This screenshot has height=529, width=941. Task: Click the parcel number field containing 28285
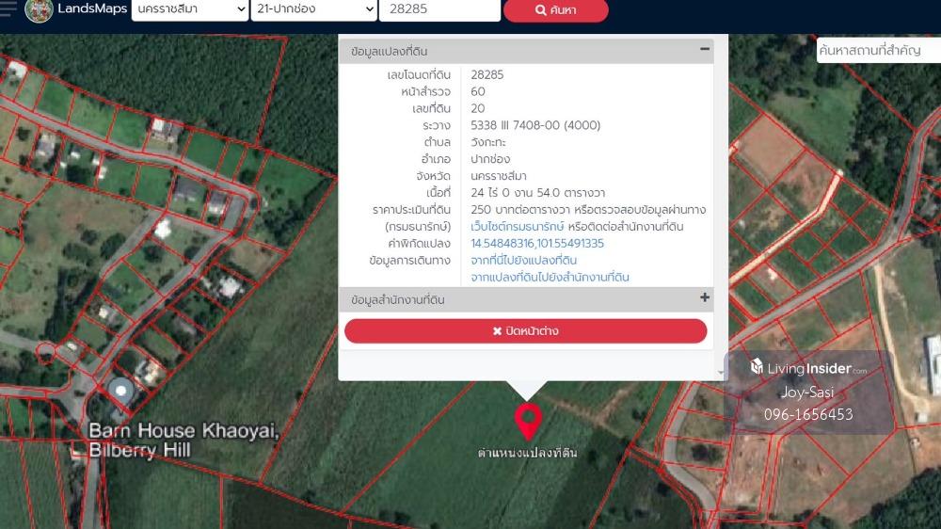(x=439, y=10)
